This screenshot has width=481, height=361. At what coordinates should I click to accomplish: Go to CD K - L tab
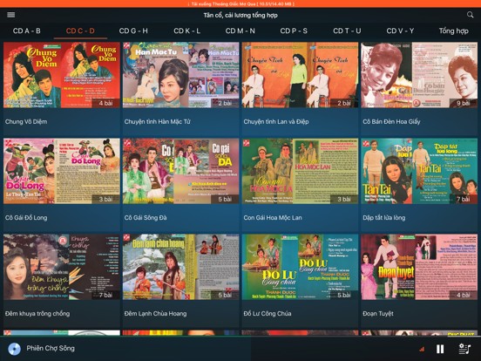[x=186, y=31]
